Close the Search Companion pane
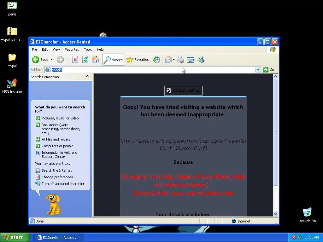The height and width of the screenshot is (242, 323). tap(87, 76)
